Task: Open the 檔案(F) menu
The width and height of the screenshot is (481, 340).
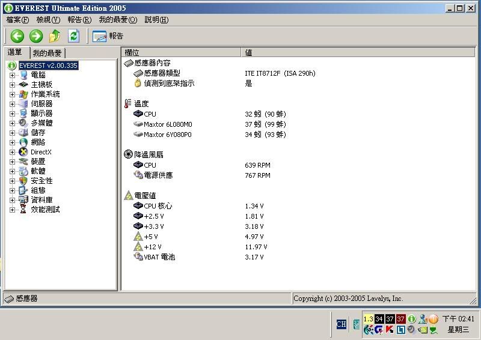Action: [17, 20]
